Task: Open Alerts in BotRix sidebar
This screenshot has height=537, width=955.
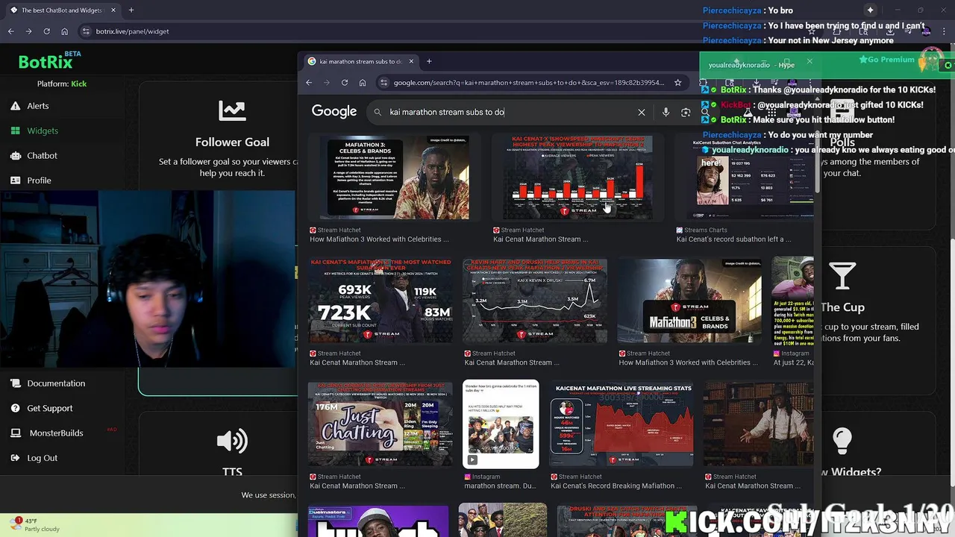Action: (38, 106)
